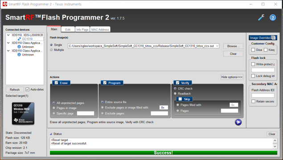This screenshot has width=283, height=160.
Task: Clear the status log
Action: [x=272, y=134]
